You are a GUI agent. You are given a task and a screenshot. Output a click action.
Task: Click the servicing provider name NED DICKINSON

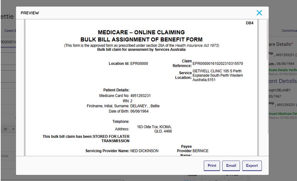point(144,151)
